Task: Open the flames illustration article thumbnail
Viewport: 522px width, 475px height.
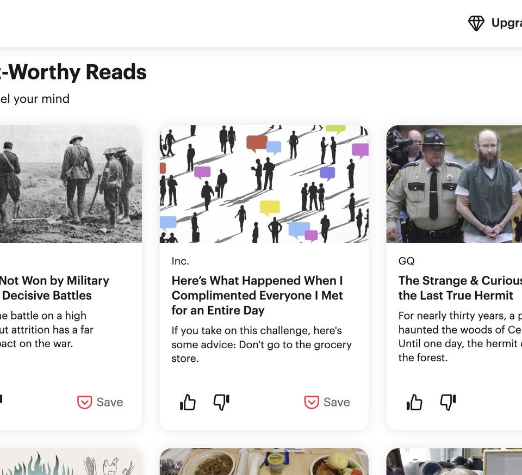Action: click(x=71, y=462)
